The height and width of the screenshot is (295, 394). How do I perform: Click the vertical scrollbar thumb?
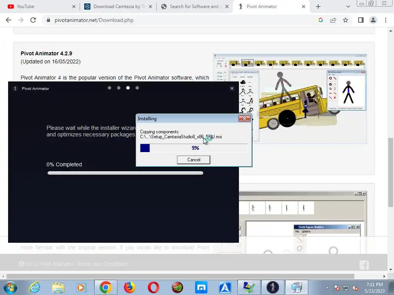[x=391, y=172]
